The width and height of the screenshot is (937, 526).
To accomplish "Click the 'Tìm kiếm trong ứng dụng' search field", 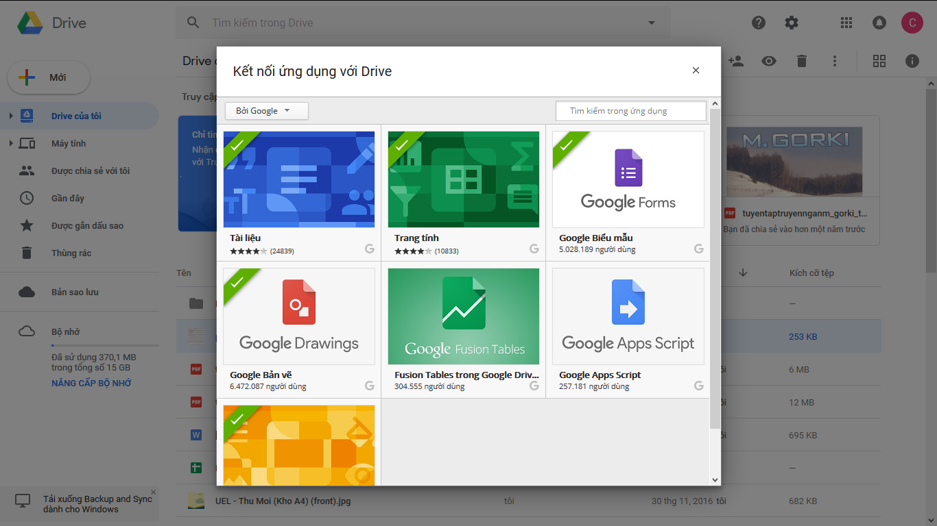I will coord(630,111).
